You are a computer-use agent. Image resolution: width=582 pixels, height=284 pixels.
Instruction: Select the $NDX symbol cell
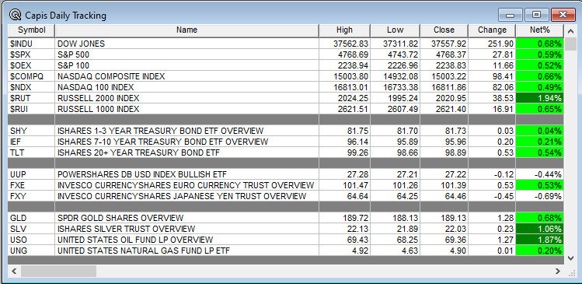32,87
